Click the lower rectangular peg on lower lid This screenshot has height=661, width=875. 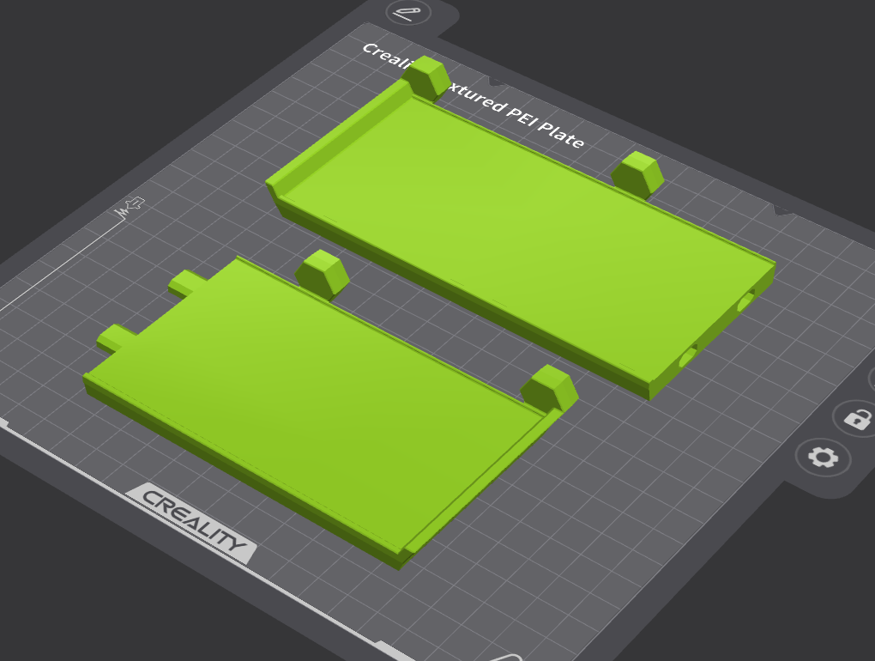click(x=117, y=337)
